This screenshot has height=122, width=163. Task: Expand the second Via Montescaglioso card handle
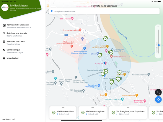click(93, 108)
